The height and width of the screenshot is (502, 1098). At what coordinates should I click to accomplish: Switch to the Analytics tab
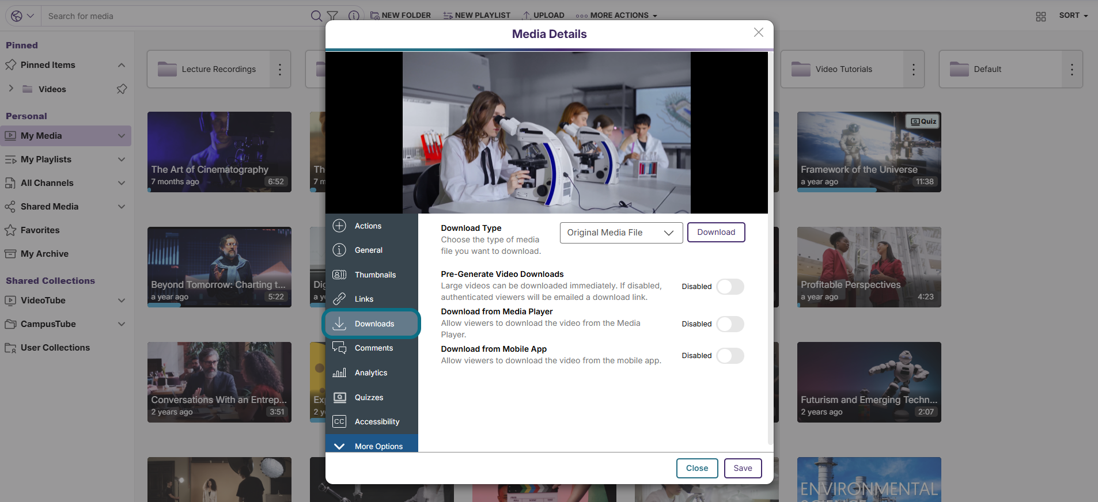click(x=372, y=372)
